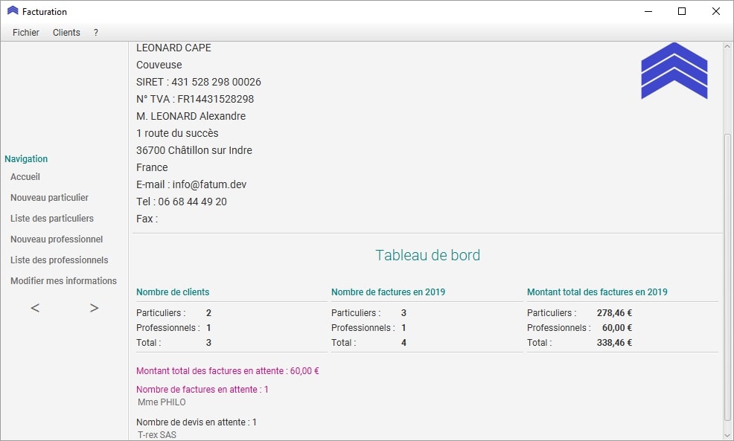Screen dimensions: 734x441
Task: Click the vertical scrollbar thumb
Action: (x=727, y=275)
